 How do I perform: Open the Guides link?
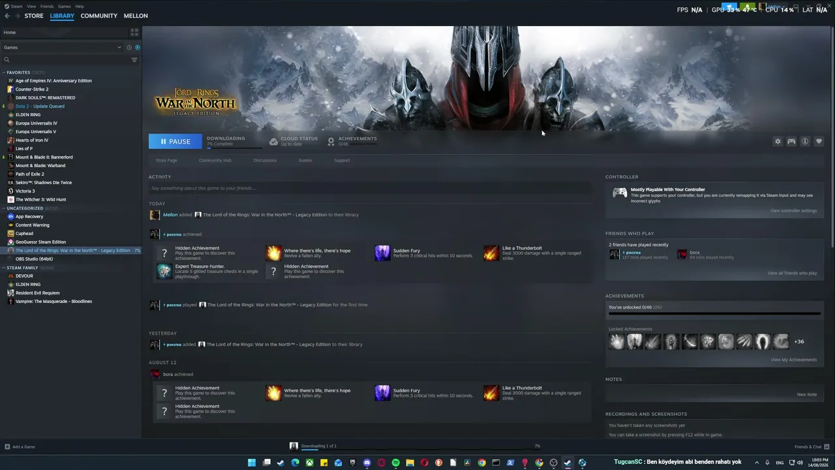point(305,161)
